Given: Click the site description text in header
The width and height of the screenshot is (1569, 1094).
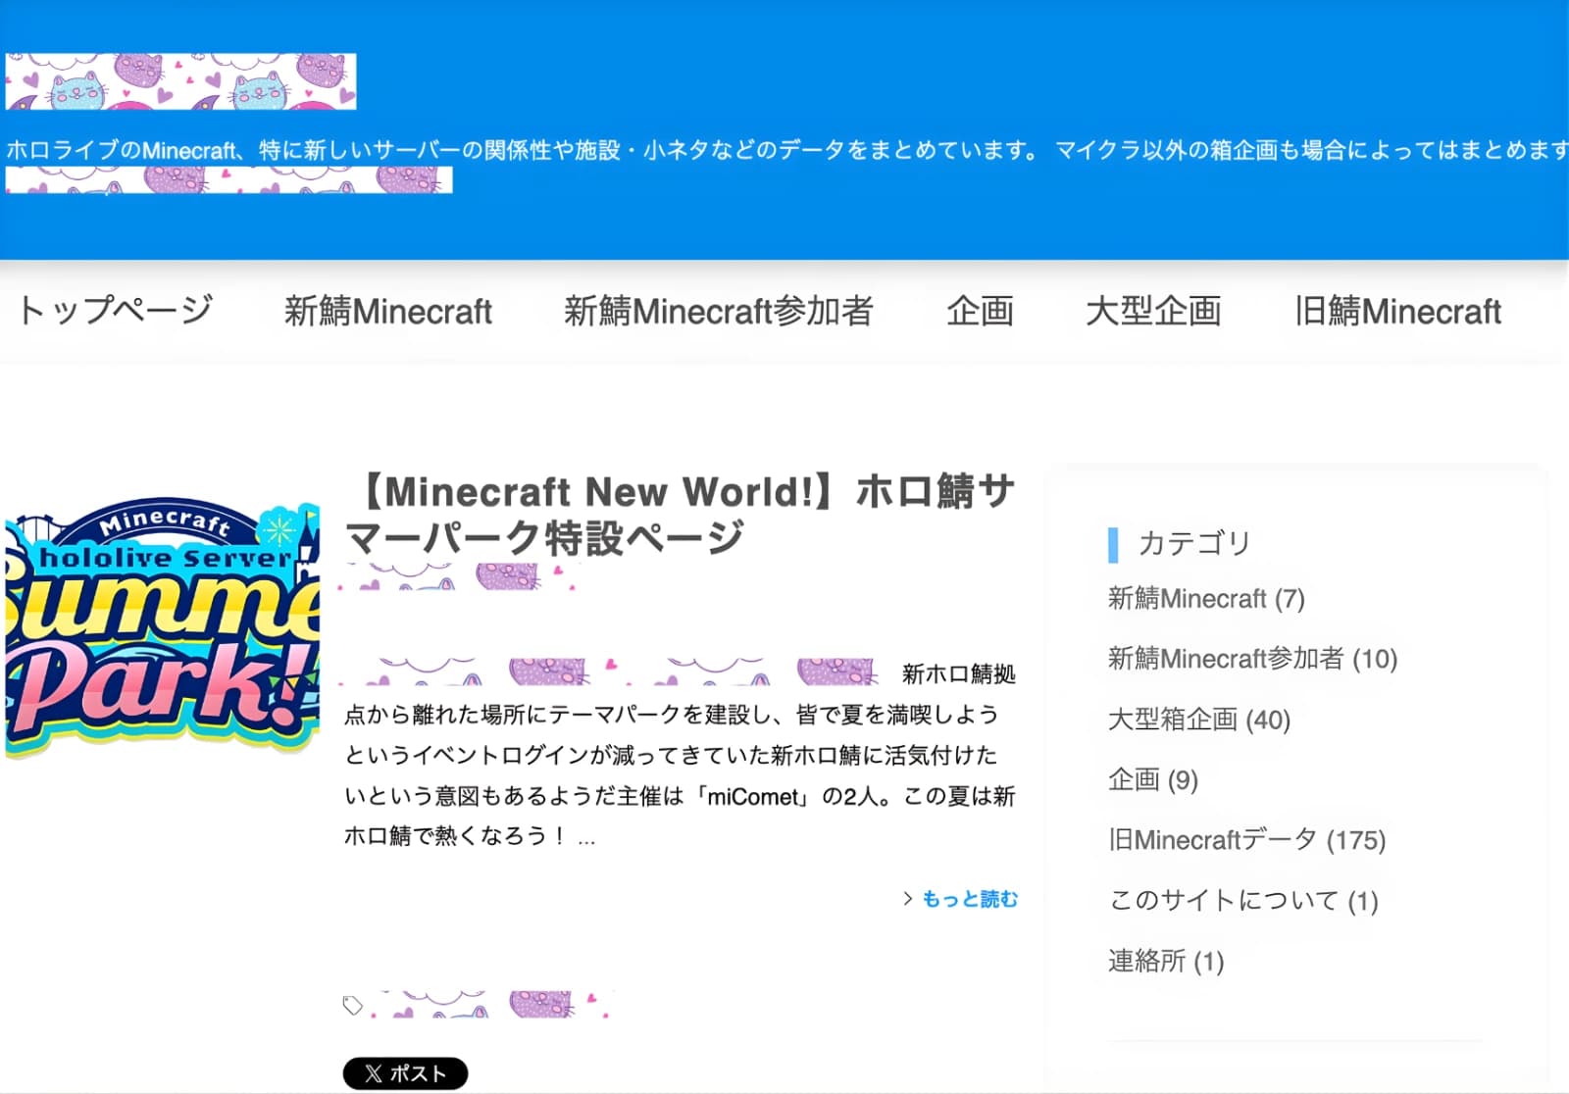Looking at the screenshot, I should 786,150.
